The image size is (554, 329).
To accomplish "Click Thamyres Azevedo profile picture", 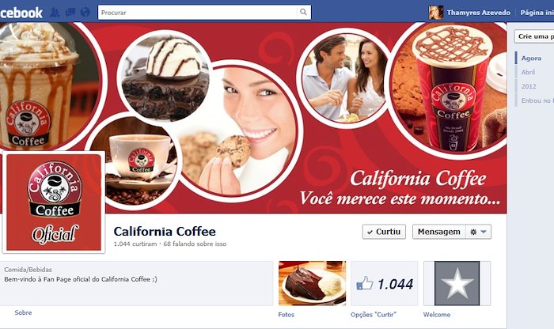I will (435, 13).
